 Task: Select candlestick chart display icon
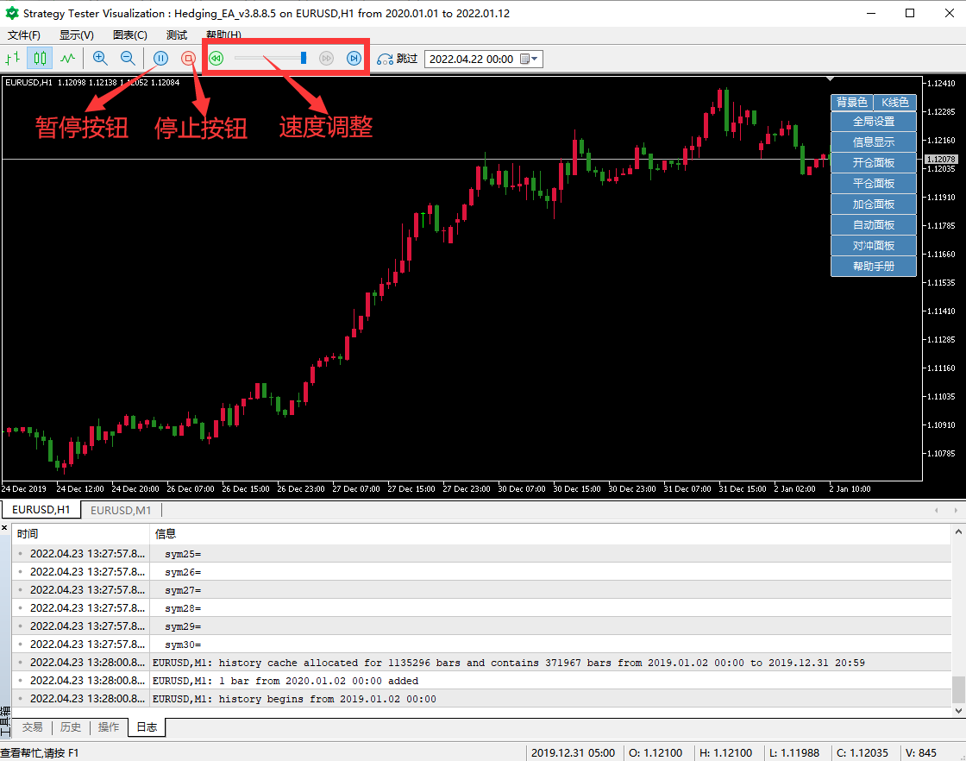40,59
